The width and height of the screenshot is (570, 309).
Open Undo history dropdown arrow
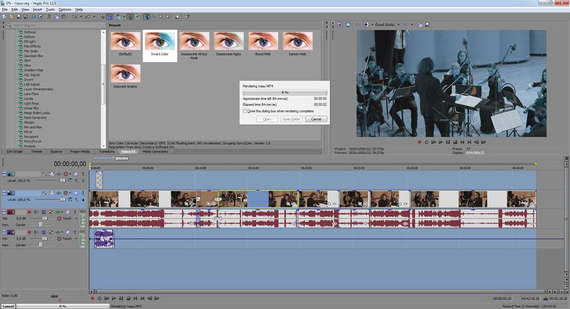click(81, 16)
